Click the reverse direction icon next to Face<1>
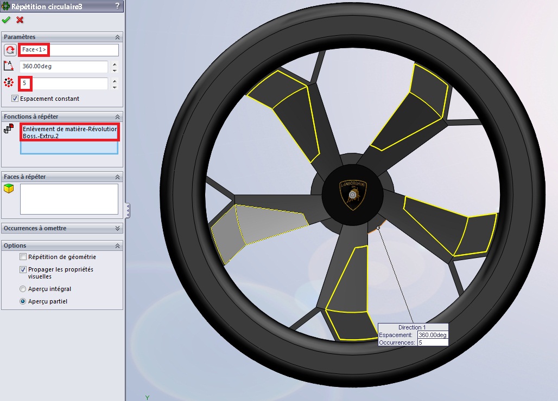Screen dimensions: 558x401 pyautogui.click(x=9, y=50)
